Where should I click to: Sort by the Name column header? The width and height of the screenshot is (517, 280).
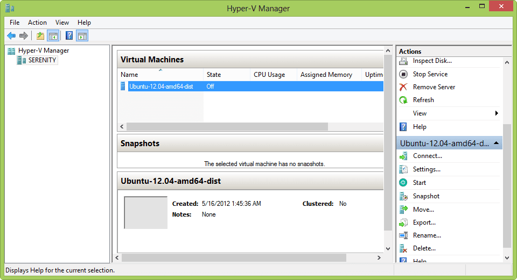coord(160,75)
